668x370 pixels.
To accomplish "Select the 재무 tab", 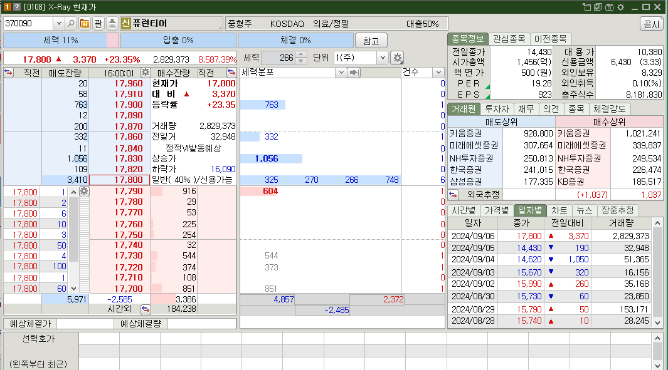I will (x=526, y=109).
